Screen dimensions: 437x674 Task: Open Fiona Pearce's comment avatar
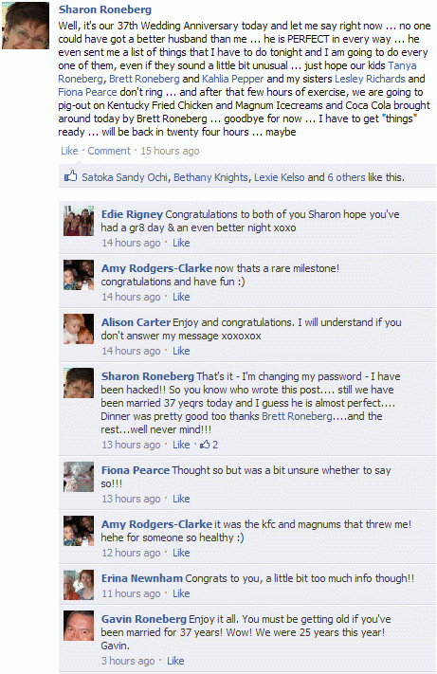(79, 477)
